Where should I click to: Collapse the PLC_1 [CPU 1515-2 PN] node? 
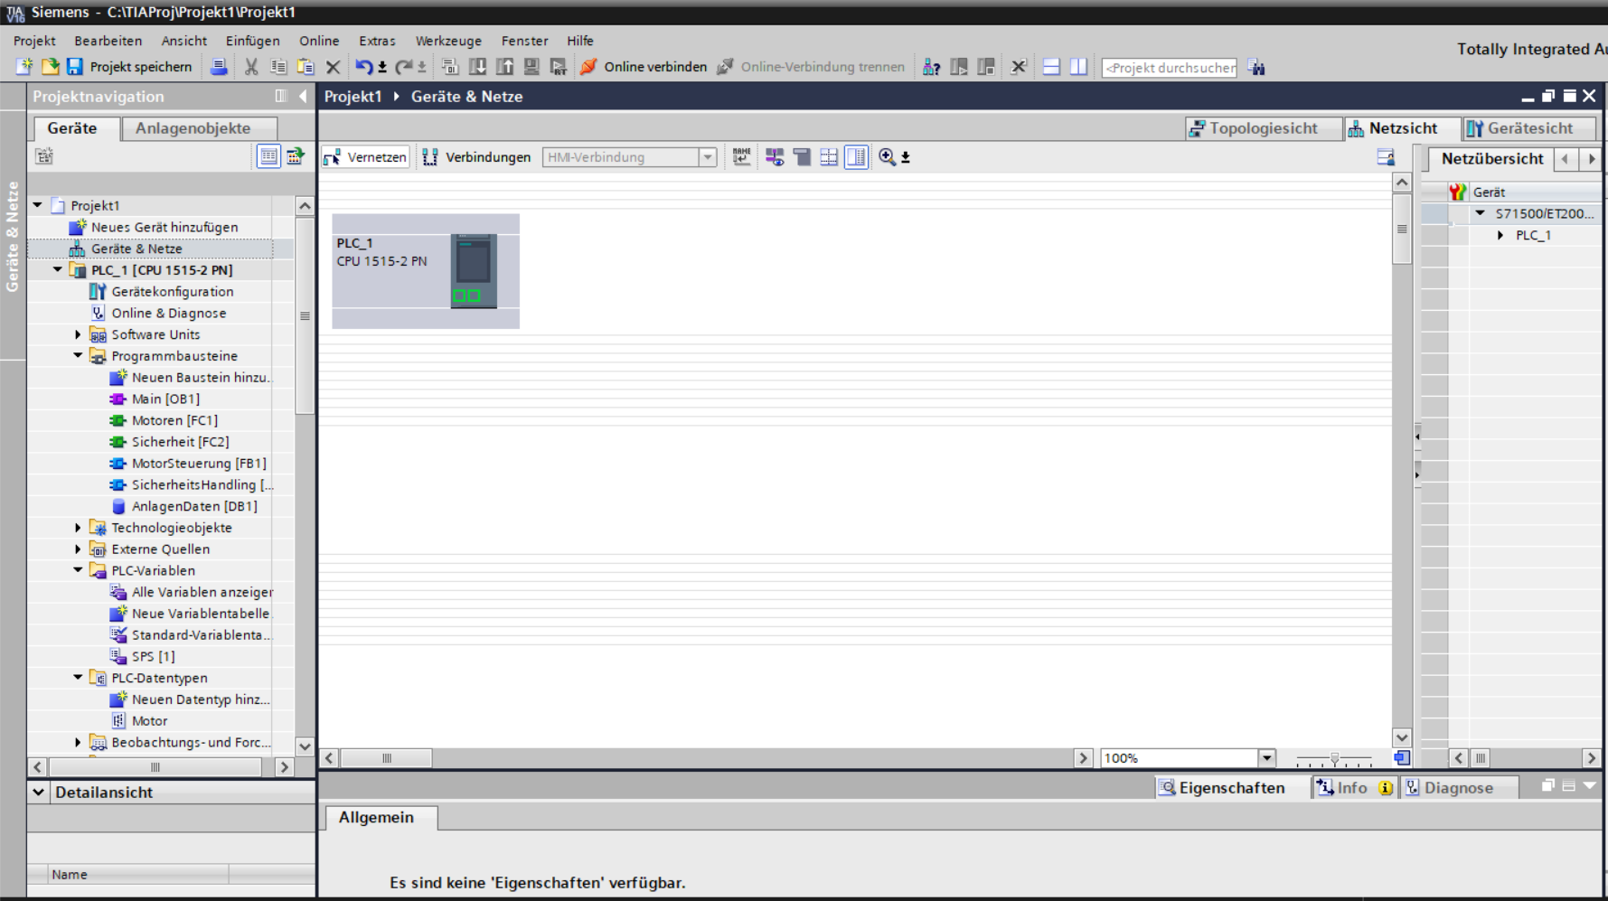(58, 269)
